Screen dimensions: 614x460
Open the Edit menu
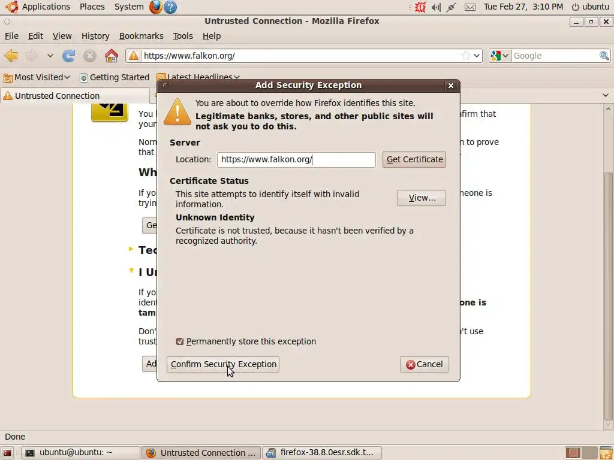[x=35, y=36]
